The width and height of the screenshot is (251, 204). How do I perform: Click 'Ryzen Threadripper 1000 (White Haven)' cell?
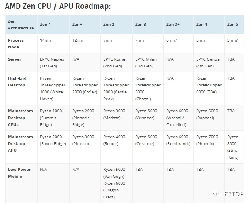[53, 88]
